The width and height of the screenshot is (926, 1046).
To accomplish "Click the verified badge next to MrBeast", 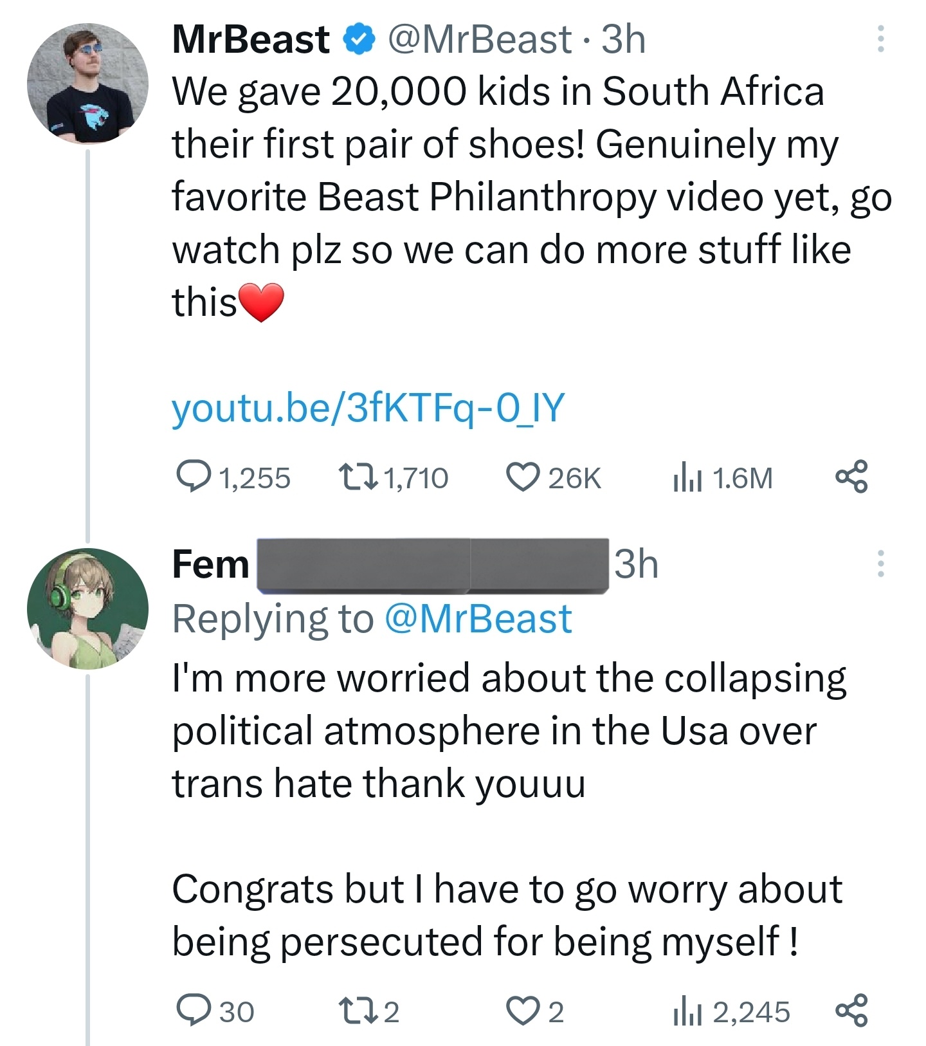I will (x=359, y=39).
